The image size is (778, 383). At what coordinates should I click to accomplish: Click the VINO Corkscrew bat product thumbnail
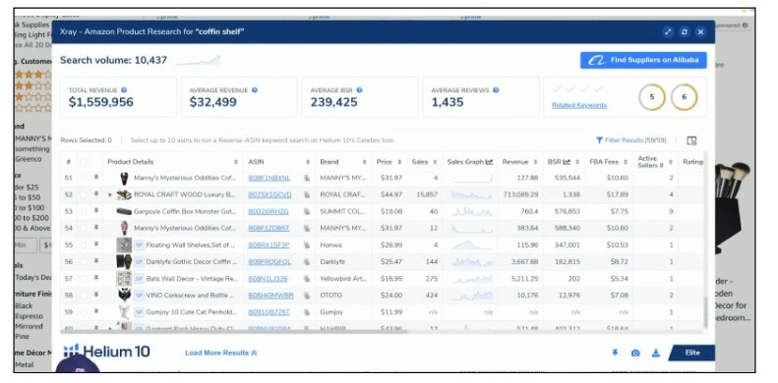[124, 296]
